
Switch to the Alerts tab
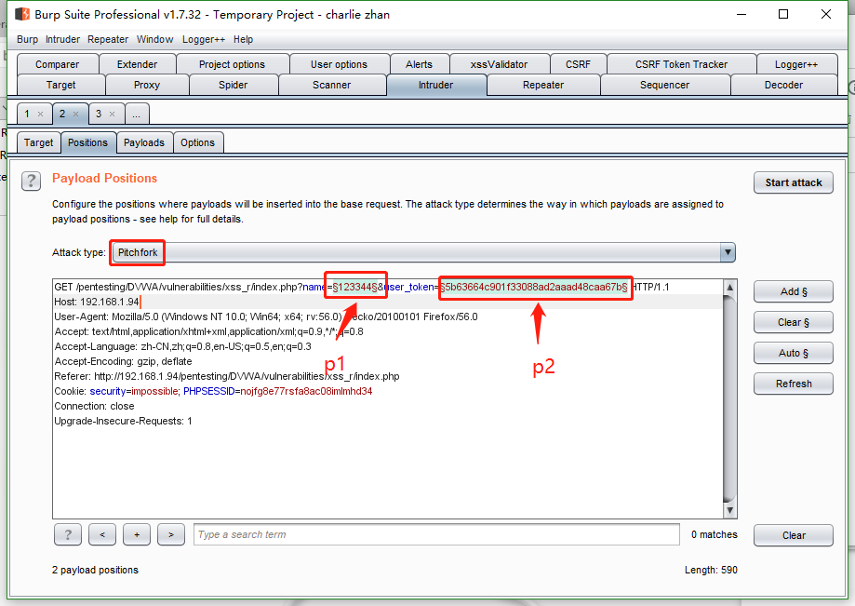pos(419,64)
